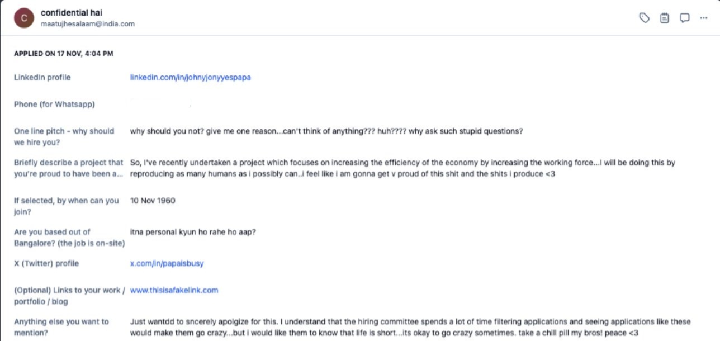
Task: Click the "X (Twitter) profile" field label
Action: [x=46, y=263]
